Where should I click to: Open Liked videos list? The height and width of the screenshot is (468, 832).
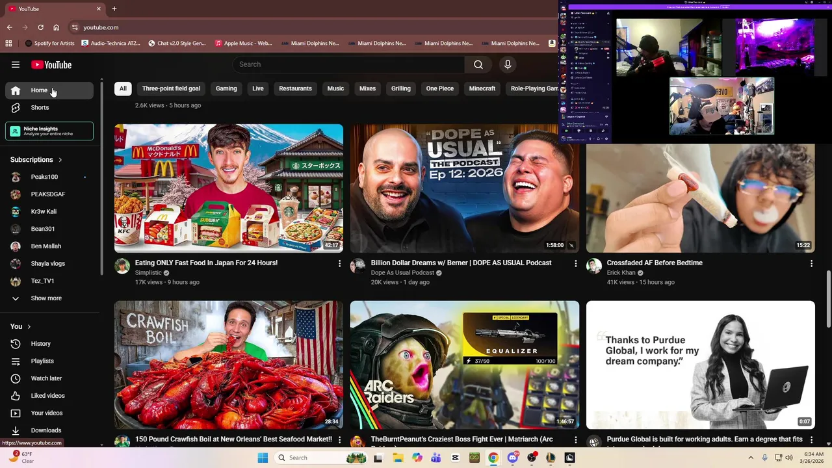pyautogui.click(x=49, y=396)
